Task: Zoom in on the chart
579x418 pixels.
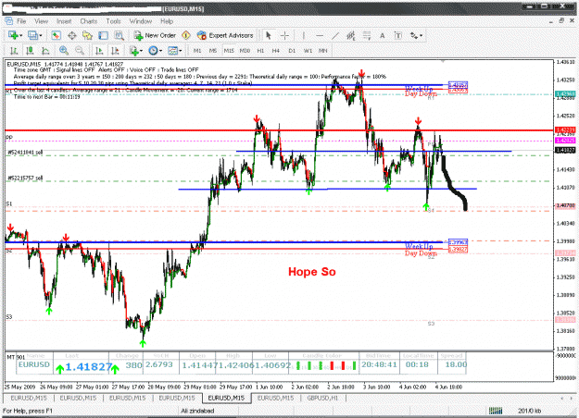Action: [64, 51]
